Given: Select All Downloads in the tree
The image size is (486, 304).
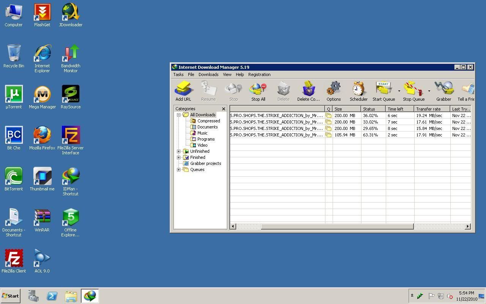Looking at the screenshot, I should (x=203, y=115).
